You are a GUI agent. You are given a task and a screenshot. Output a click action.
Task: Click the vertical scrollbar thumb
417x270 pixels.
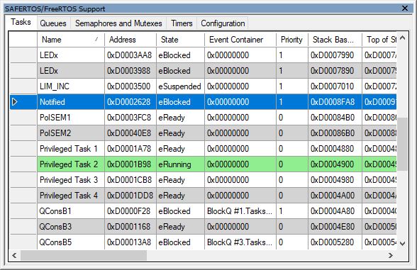tap(402, 144)
